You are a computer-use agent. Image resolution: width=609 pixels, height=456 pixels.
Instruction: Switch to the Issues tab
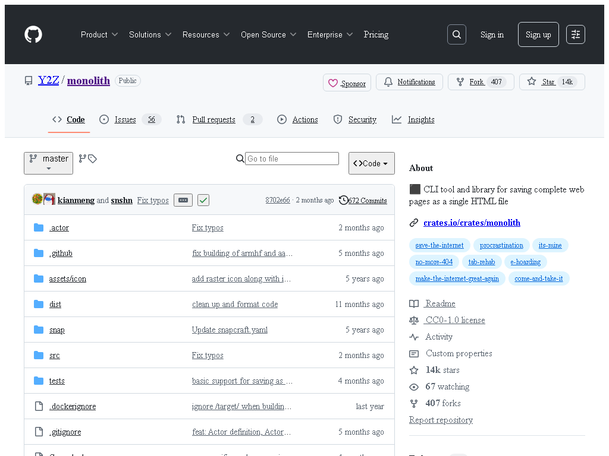(x=130, y=119)
